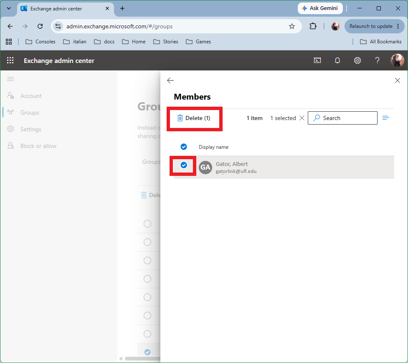Click the browser forward arrow
Image resolution: width=408 pixels, height=363 pixels.
[25, 26]
